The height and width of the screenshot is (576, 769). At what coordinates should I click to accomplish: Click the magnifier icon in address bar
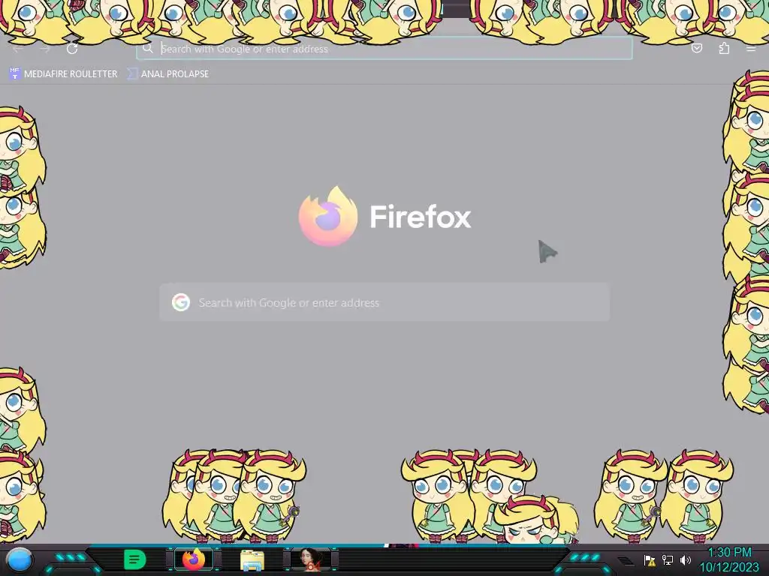point(148,49)
